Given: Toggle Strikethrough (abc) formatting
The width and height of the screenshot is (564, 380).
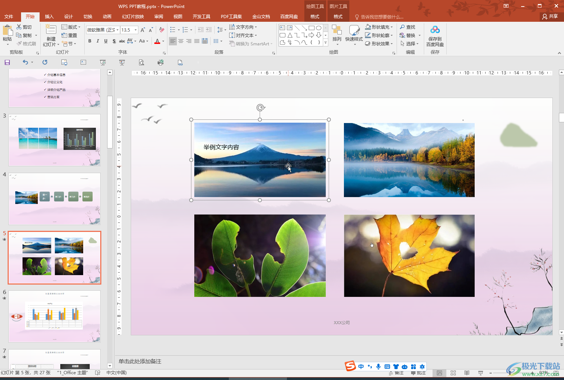Looking at the screenshot, I should pos(122,41).
